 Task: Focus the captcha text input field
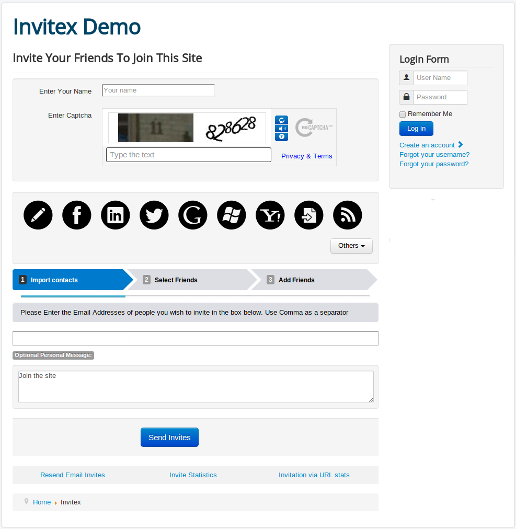click(189, 155)
